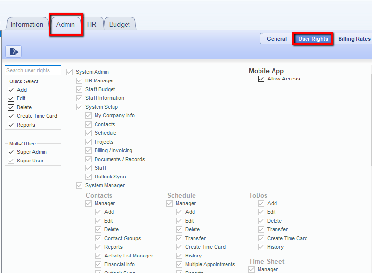
Task: Toggle the Financial Info checkbox
Action: tap(98, 264)
